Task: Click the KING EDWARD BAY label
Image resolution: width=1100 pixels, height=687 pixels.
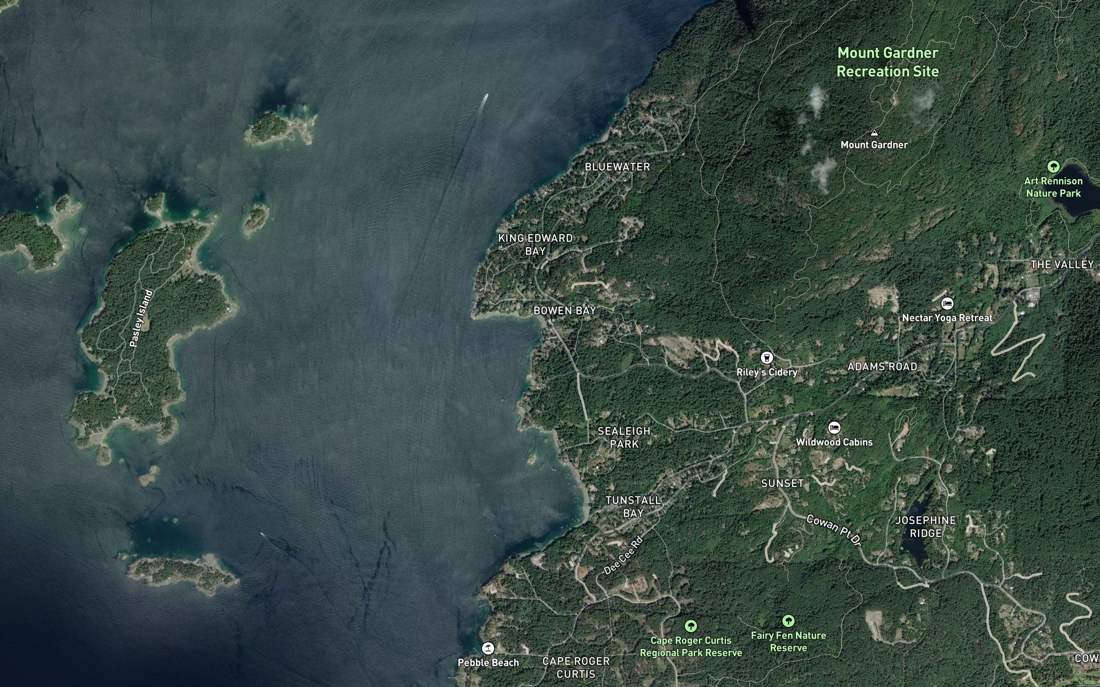Action: click(x=535, y=244)
